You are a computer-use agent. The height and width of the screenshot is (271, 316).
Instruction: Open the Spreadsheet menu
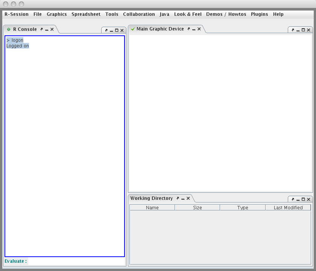tap(86, 14)
